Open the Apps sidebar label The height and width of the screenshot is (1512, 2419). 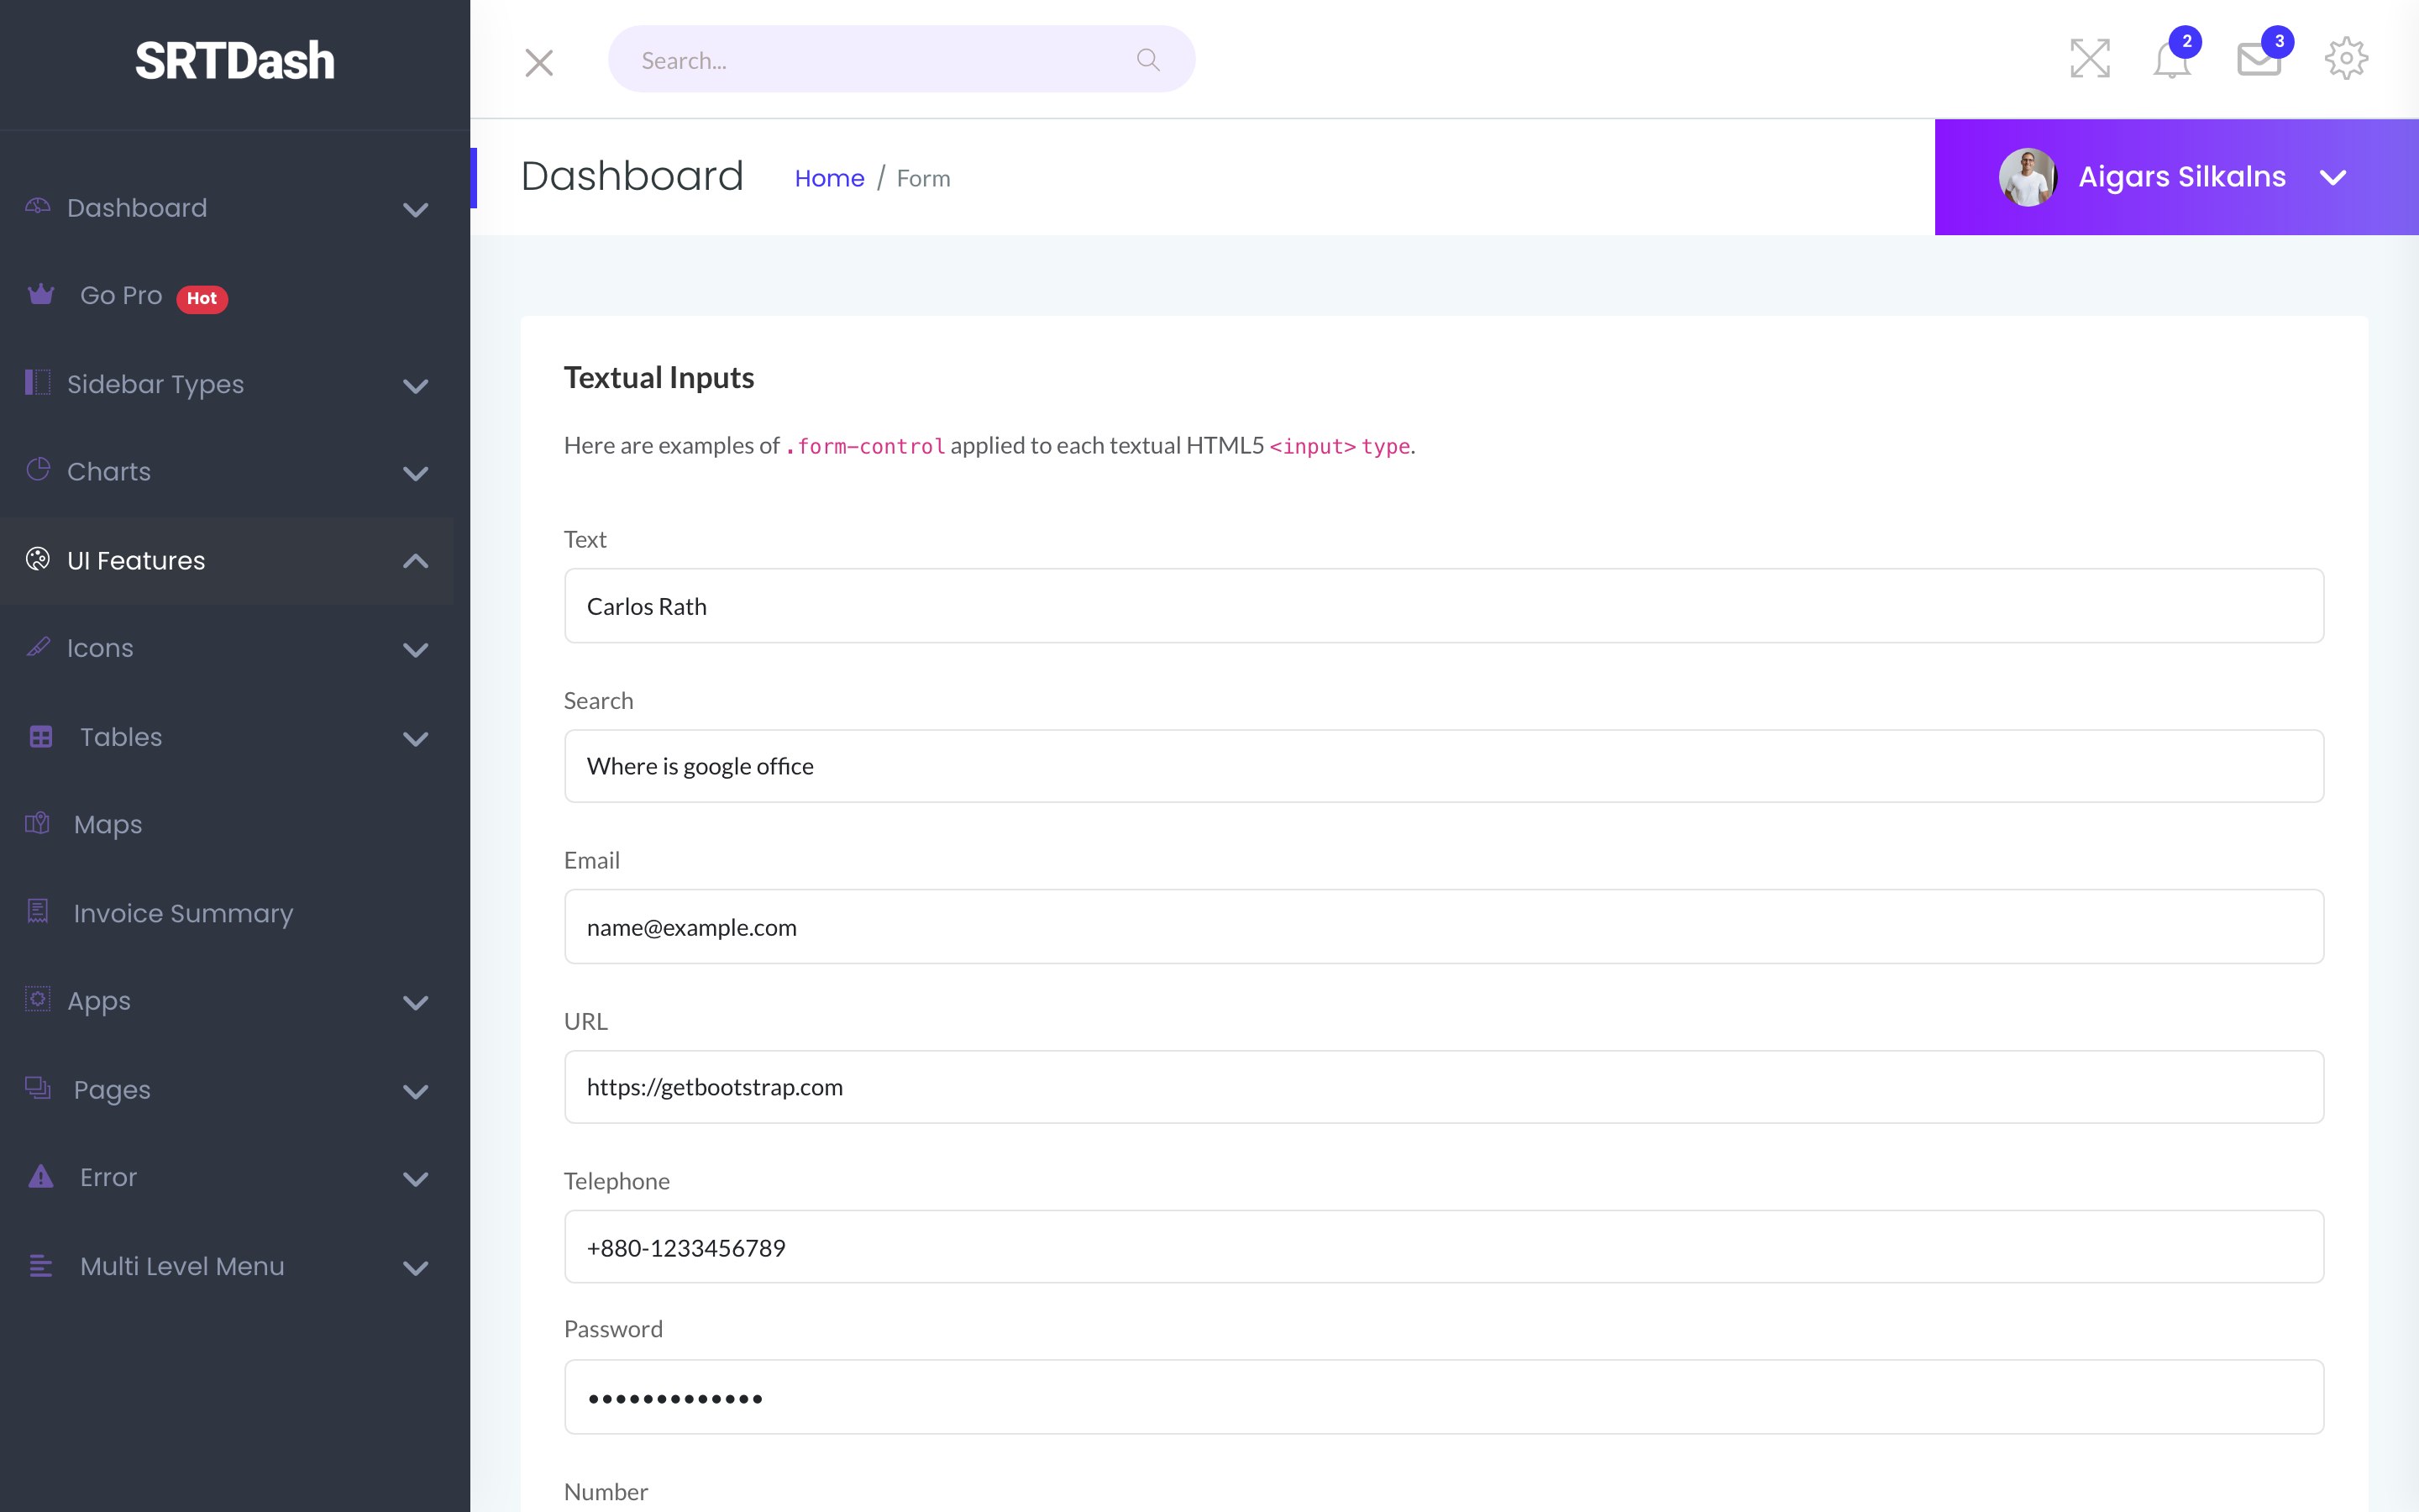pos(99,1001)
